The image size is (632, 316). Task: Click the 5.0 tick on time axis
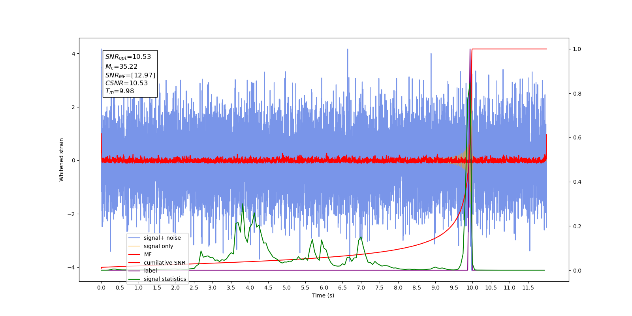(x=287, y=288)
